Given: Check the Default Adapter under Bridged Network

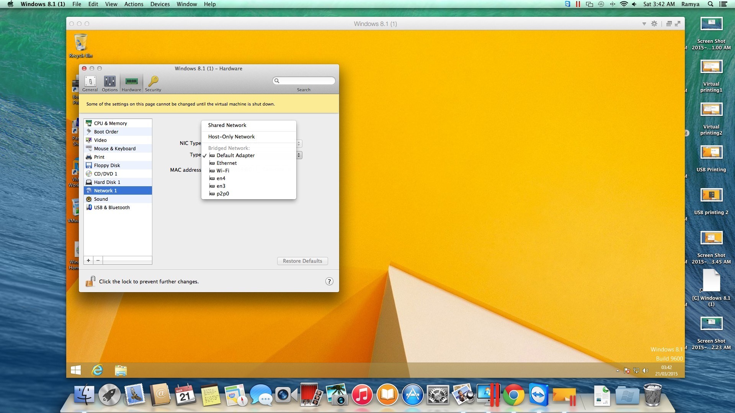Looking at the screenshot, I should [x=235, y=155].
